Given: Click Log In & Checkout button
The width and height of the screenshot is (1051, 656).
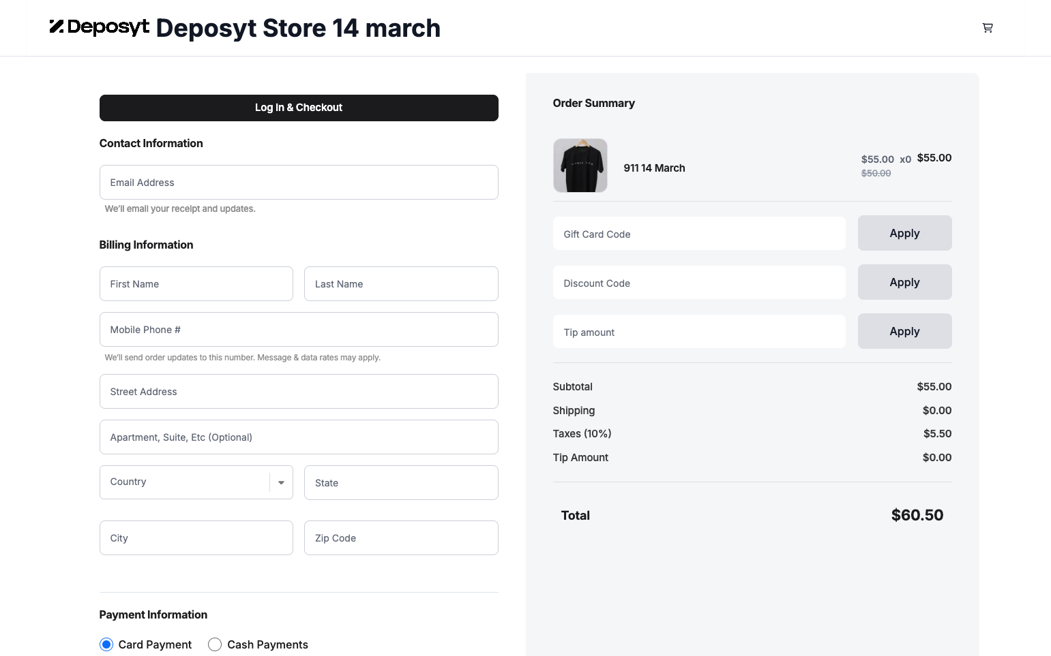Looking at the screenshot, I should 299,108.
